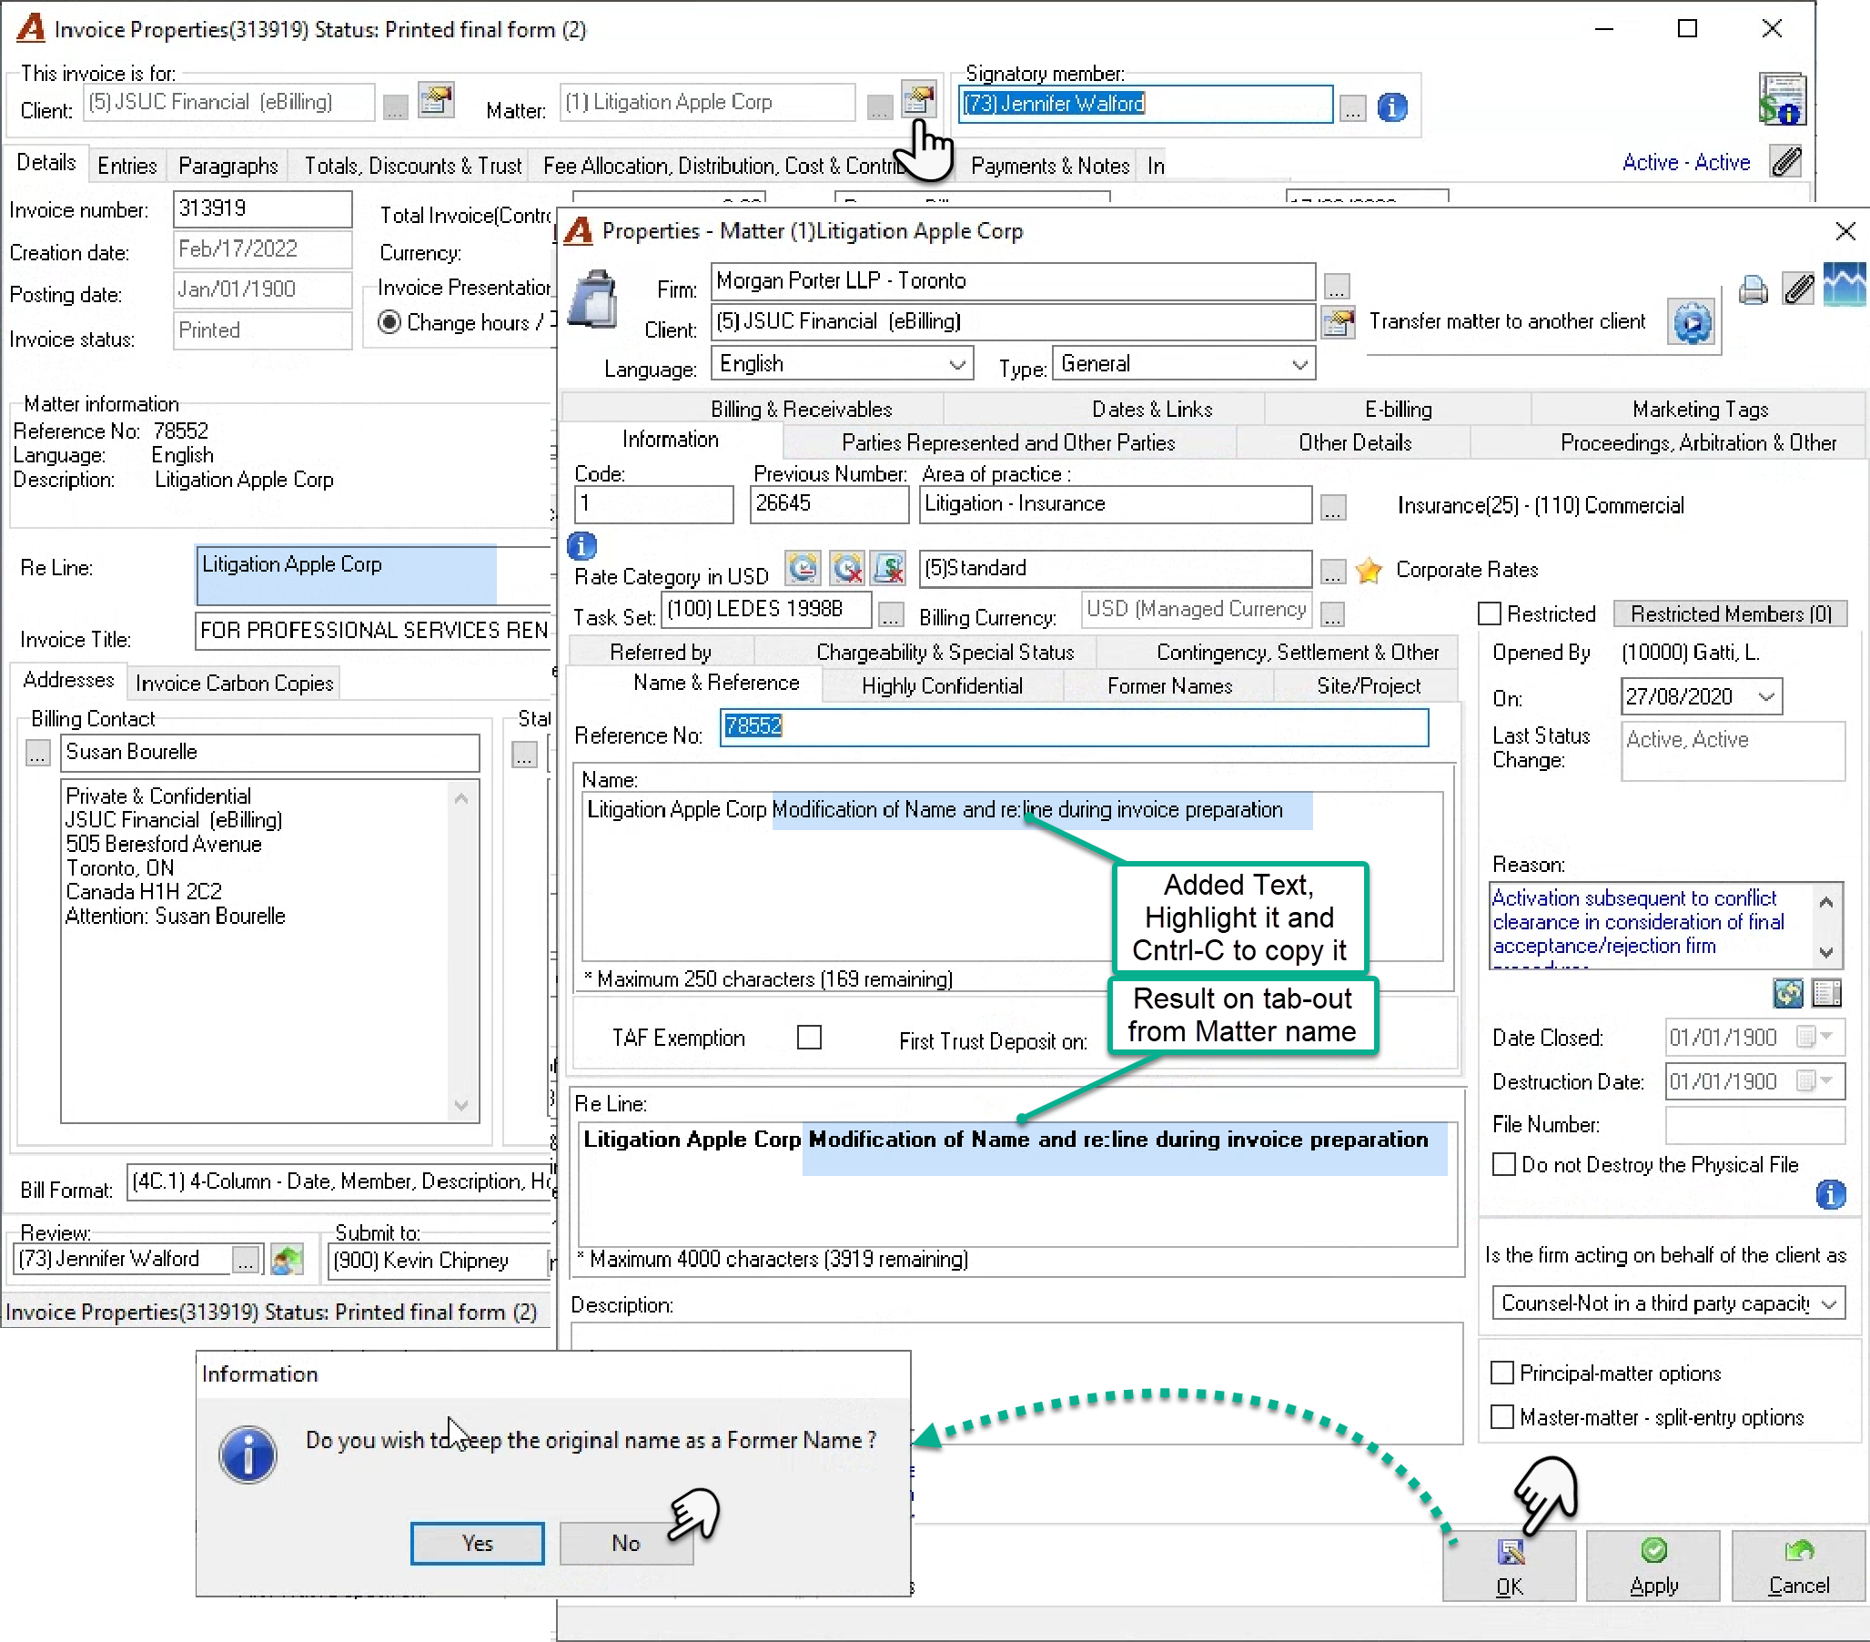Open the chart graph icon in Matter Properties
The image size is (1870, 1642).
click(x=1845, y=285)
